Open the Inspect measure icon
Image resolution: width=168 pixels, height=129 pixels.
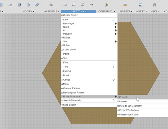(x=125, y=5)
